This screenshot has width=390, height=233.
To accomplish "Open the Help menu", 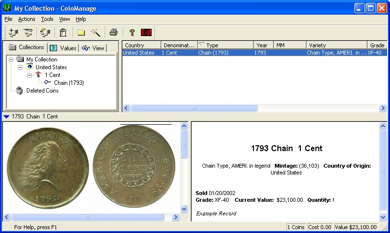I will click(x=81, y=19).
